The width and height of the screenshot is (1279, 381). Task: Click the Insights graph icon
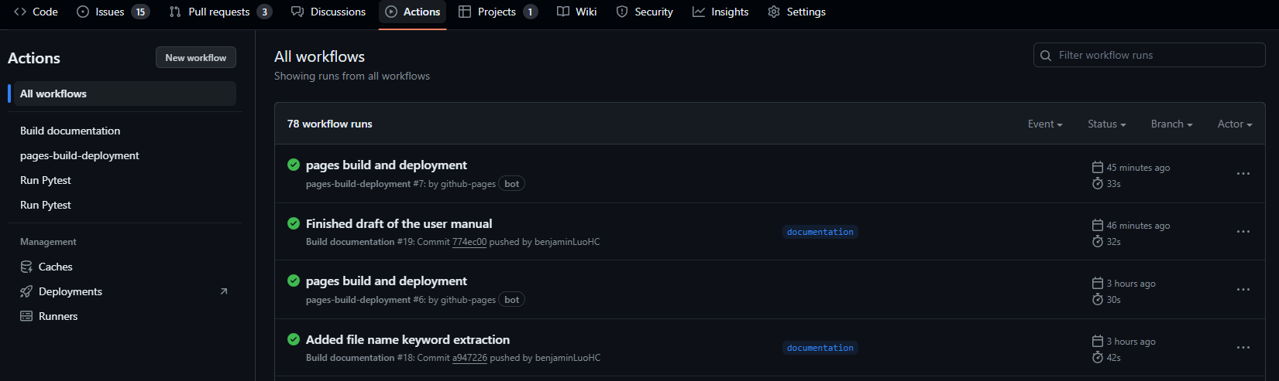coord(699,12)
